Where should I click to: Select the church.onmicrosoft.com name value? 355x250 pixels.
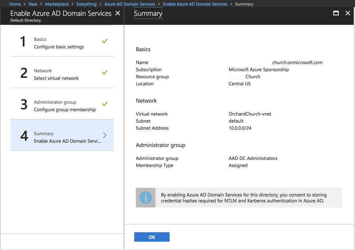(x=297, y=63)
